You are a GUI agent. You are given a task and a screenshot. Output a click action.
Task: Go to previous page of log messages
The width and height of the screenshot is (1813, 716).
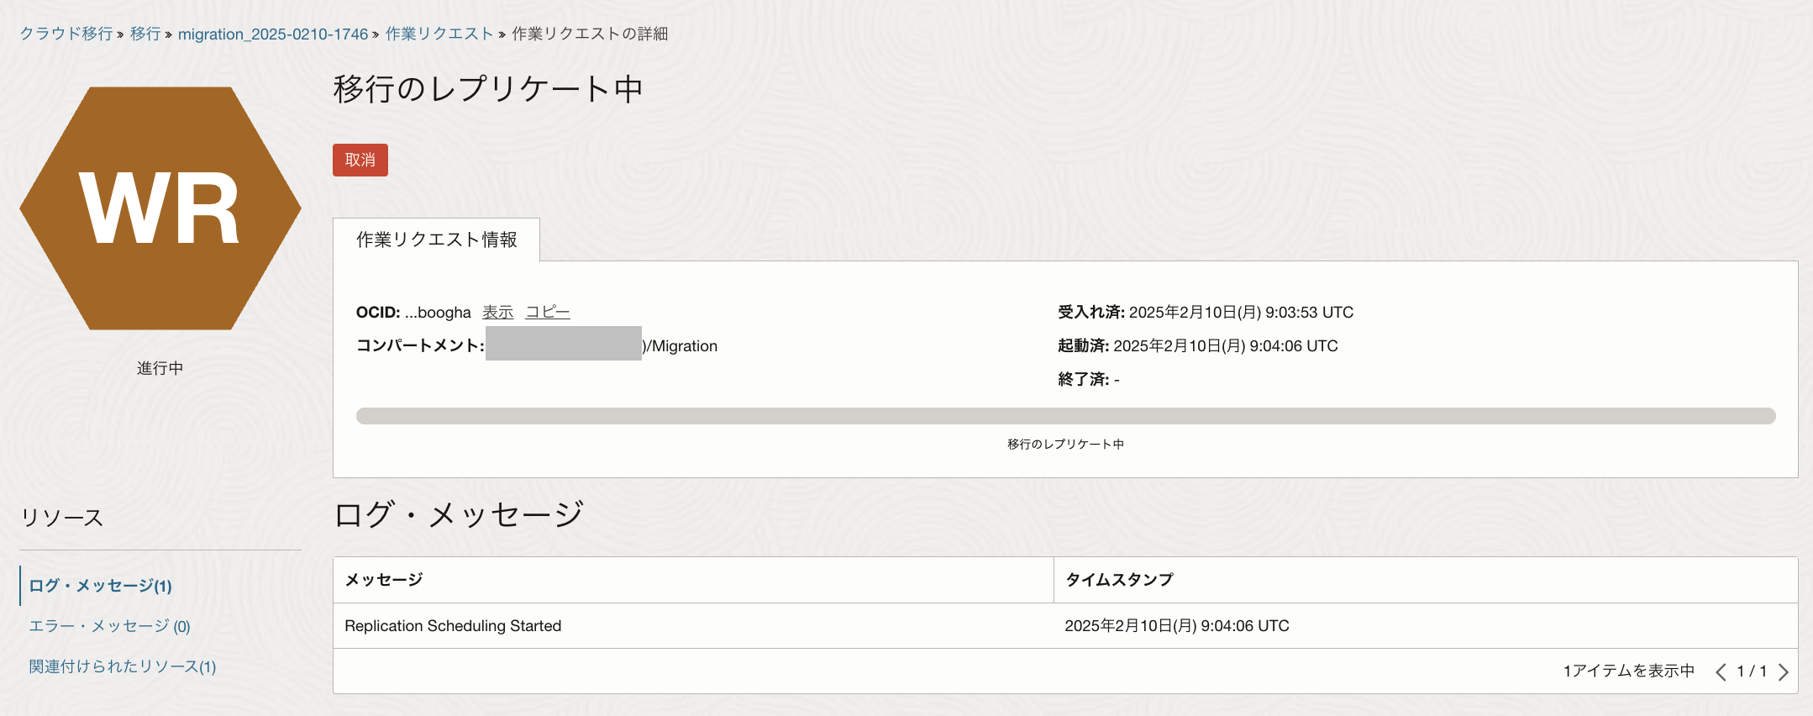1721,671
